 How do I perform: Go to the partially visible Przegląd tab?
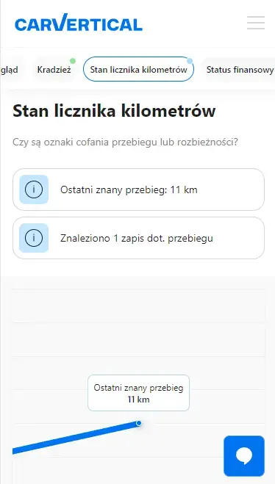9,70
